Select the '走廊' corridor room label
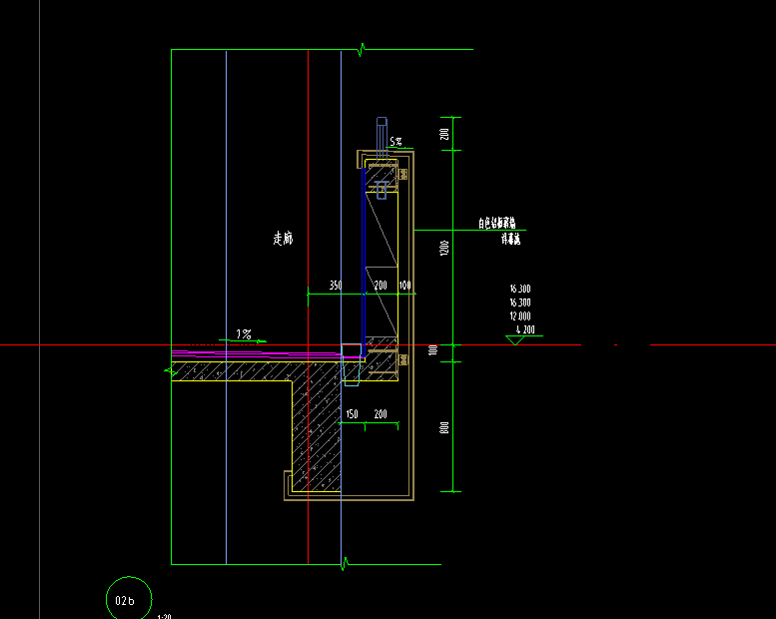The width and height of the screenshot is (776, 619). [283, 238]
